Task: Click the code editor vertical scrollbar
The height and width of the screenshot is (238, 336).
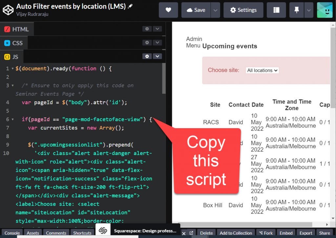Action: click(x=164, y=79)
